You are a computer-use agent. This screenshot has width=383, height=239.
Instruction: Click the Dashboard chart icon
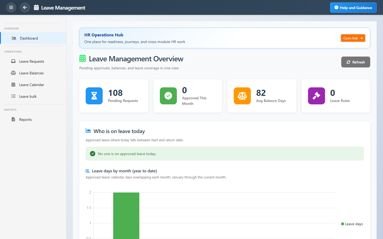[x=14, y=38]
